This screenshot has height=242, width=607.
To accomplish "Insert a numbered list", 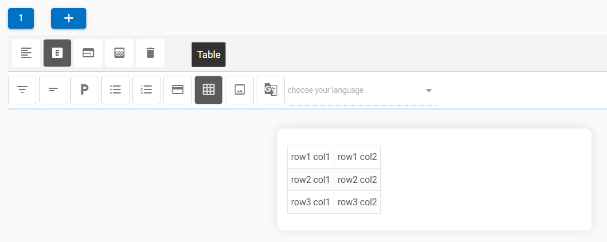I will (x=147, y=90).
